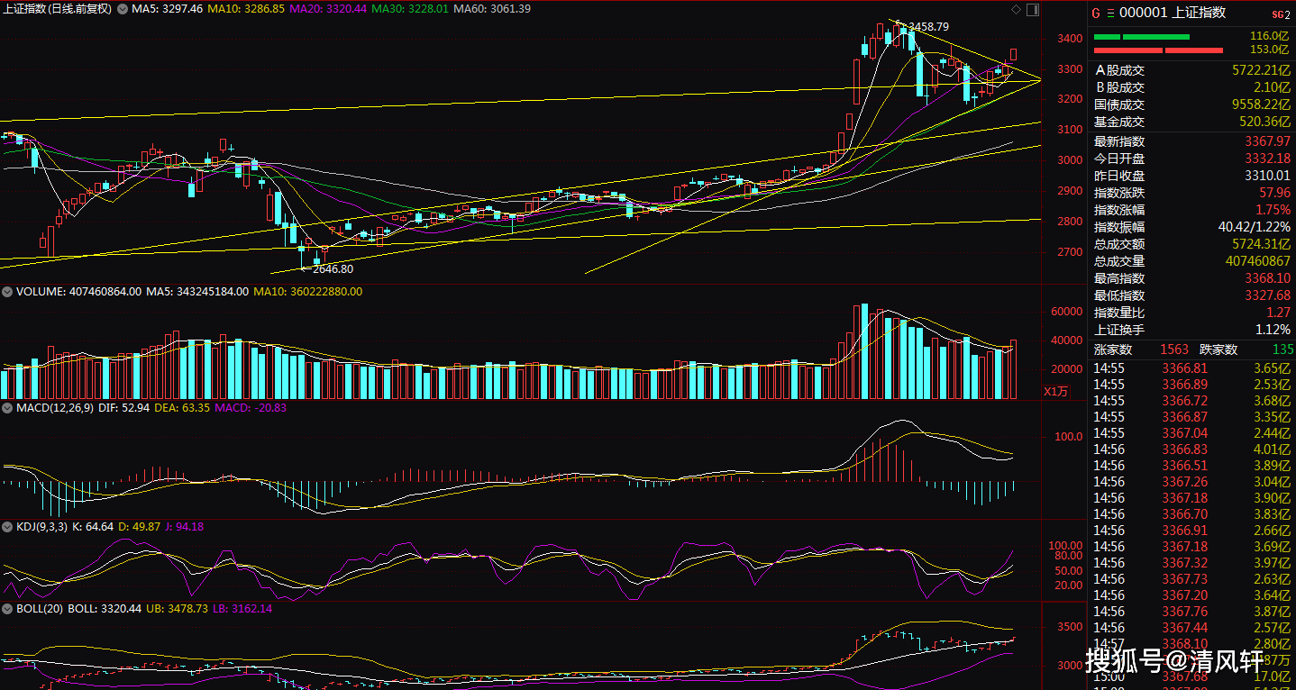Screen dimensions: 1296x690
Task: Select the 000001 上证指数 title
Action: [x=1161, y=13]
